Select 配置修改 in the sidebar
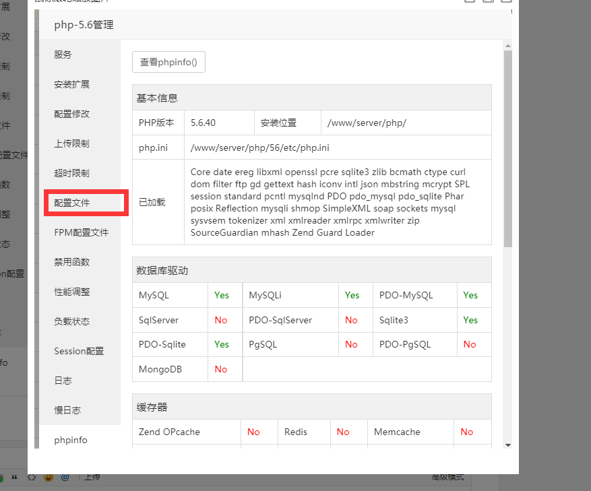591x491 pixels. point(71,114)
